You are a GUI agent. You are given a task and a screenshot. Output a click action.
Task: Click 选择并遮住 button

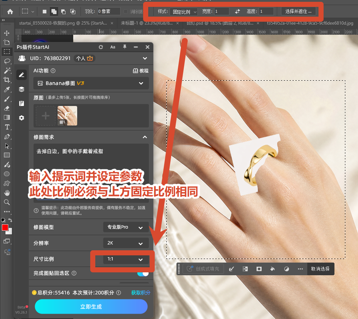point(299,12)
